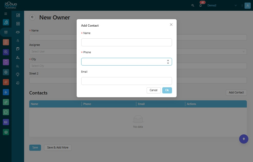Click the Email input field
Image resolution: width=253 pixels, height=162 pixels.
[x=127, y=81]
